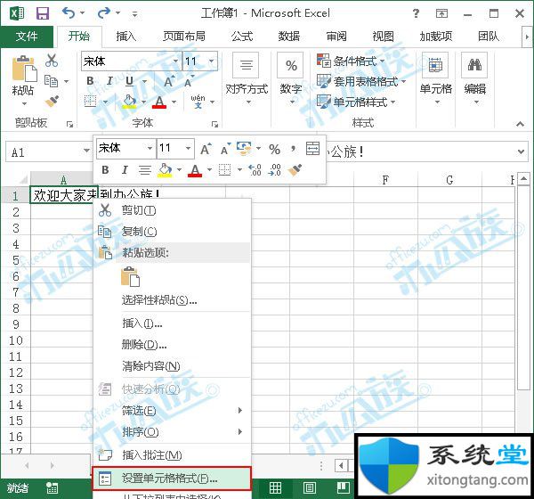
Task: Click format painter in mini toolbar
Action: point(295,169)
